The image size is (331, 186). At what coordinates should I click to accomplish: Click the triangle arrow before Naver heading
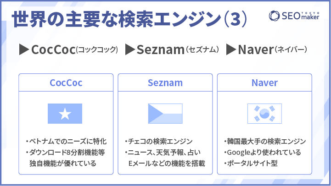231,49
